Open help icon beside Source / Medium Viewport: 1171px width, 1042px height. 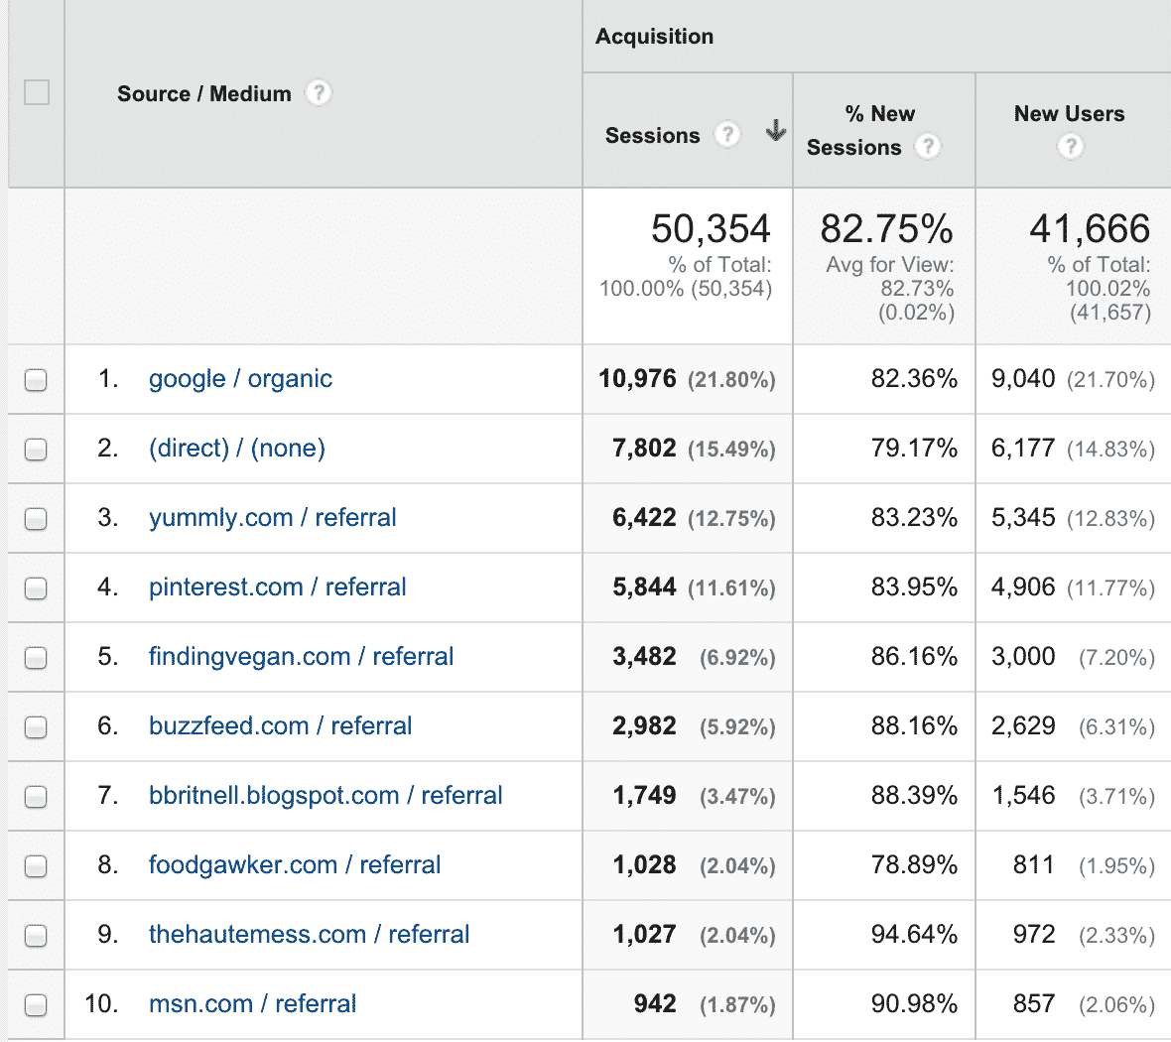[x=319, y=93]
